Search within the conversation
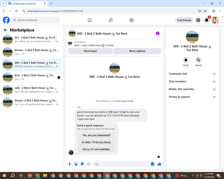Image resolution: width=224 pixels, height=179 pixels. coord(198,60)
